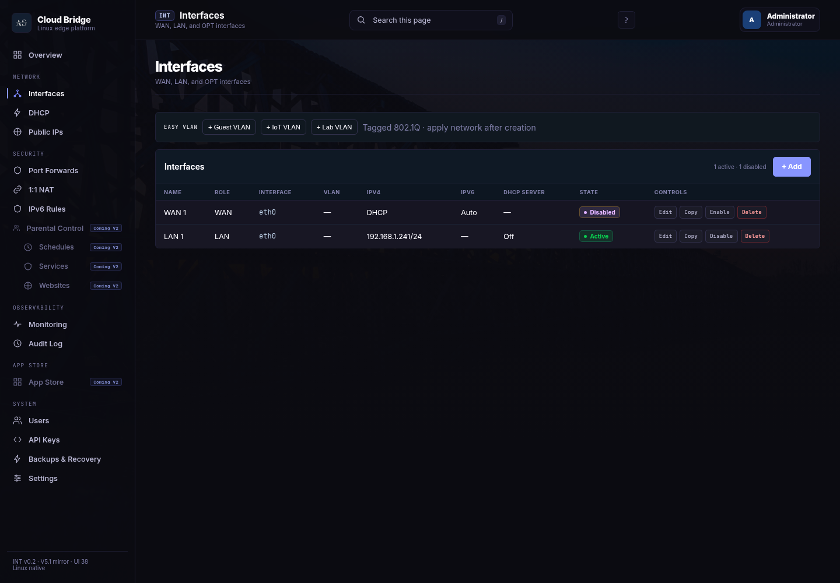The height and width of the screenshot is (583, 840).
Task: Click the API Keys code brackets icon
Action: (x=17, y=440)
